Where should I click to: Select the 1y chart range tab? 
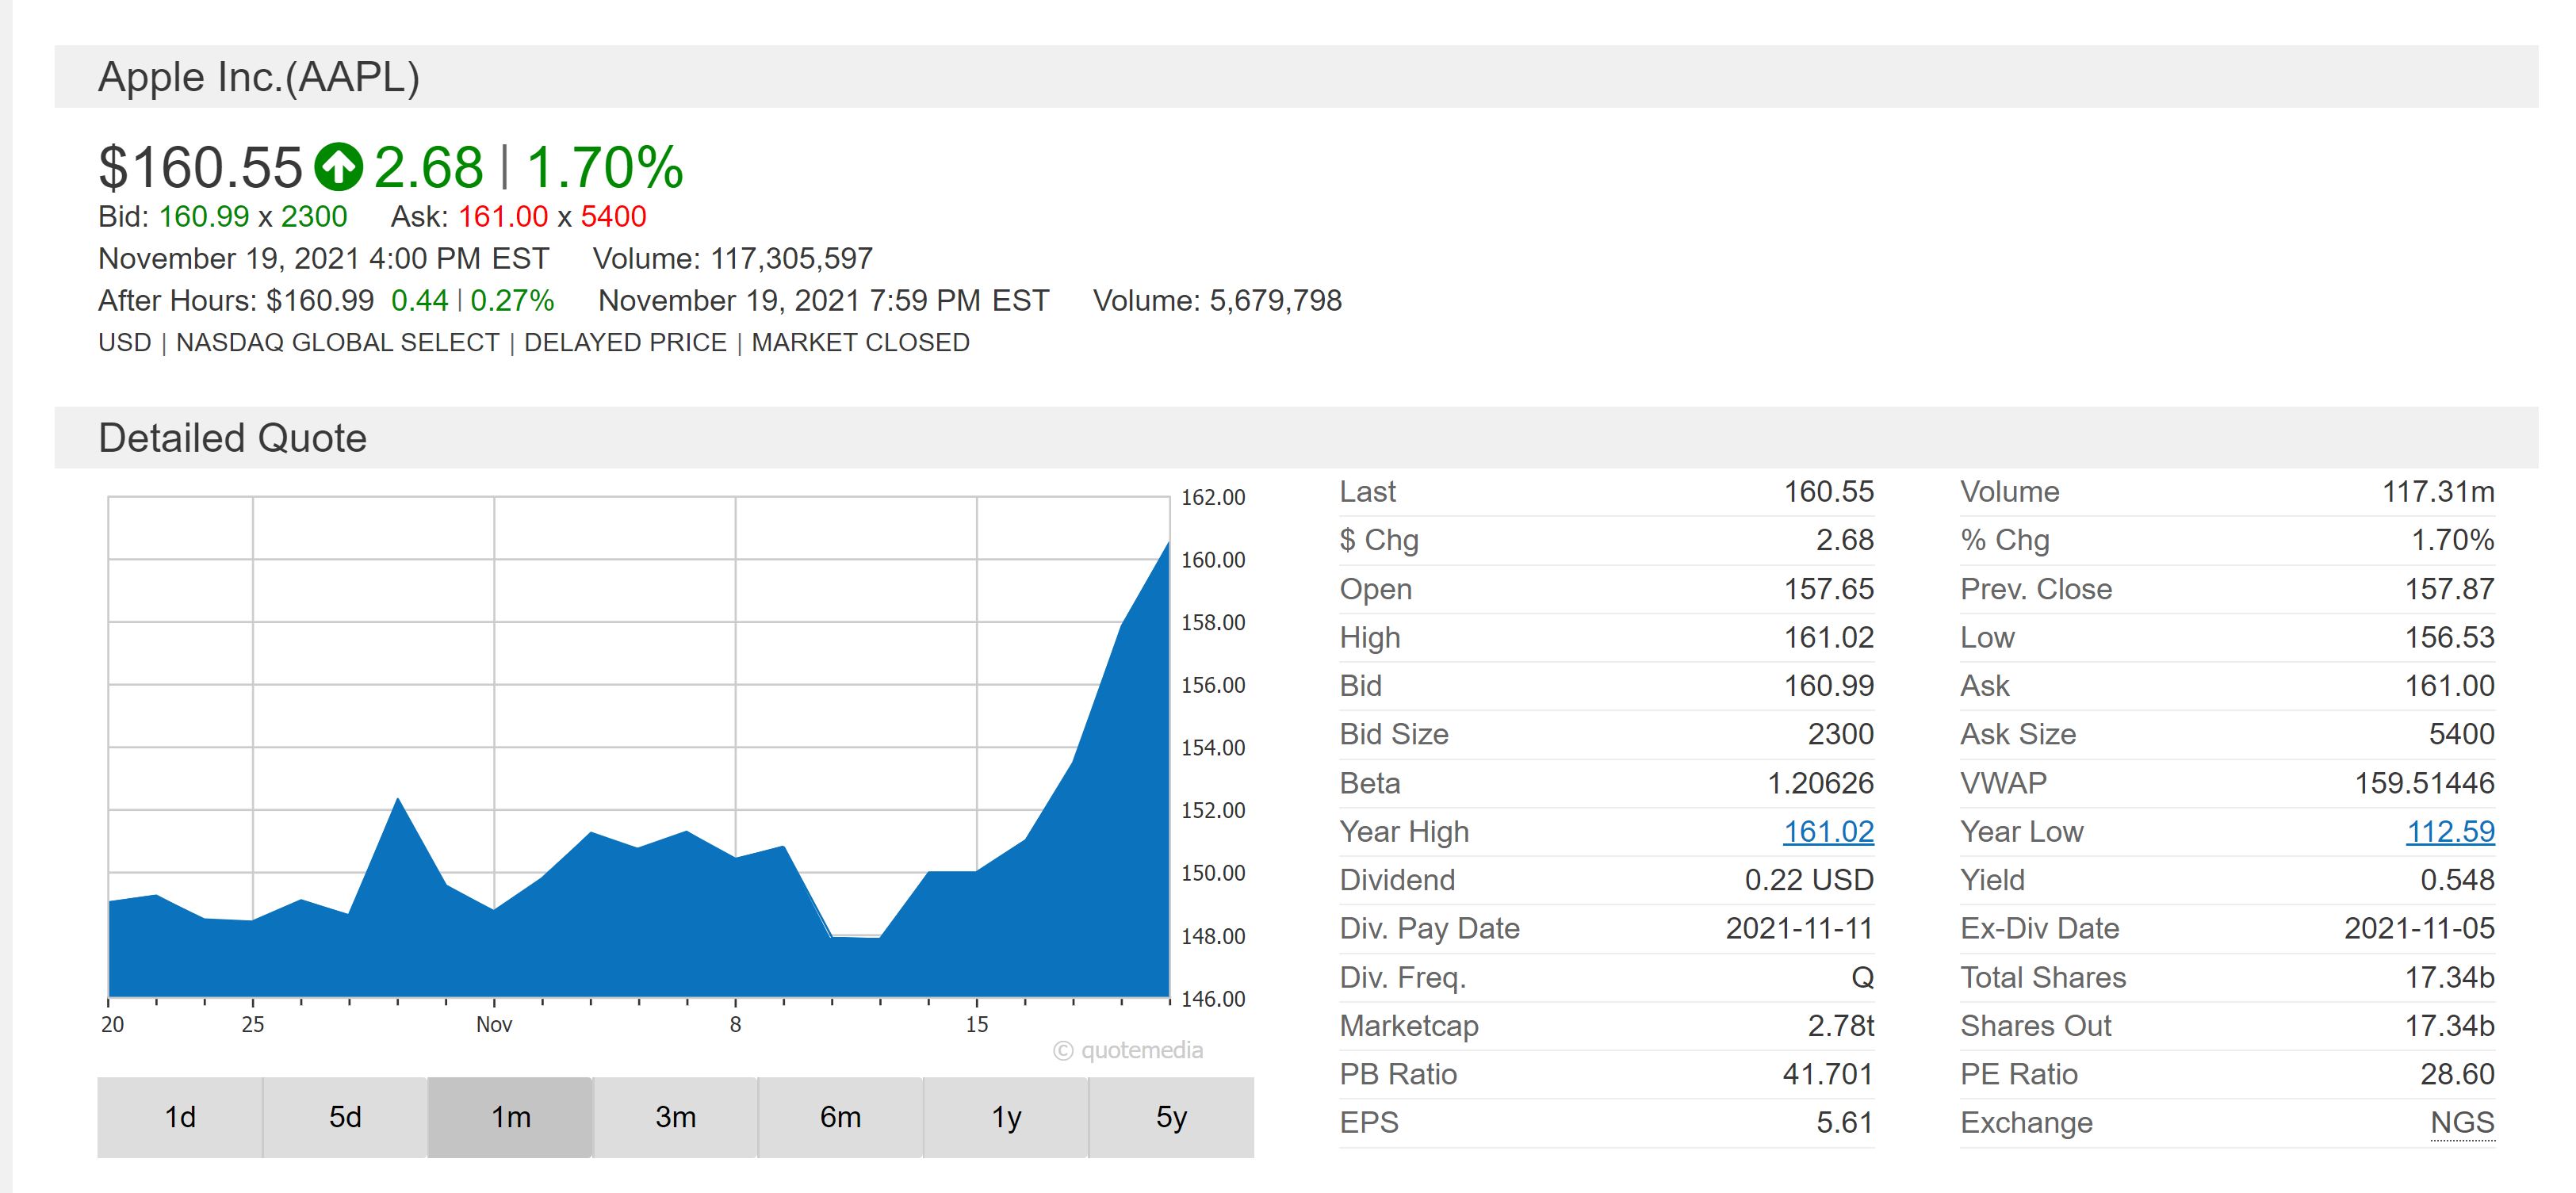pyautogui.click(x=1005, y=1117)
